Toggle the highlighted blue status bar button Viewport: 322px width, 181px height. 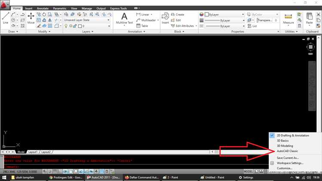[101, 172]
